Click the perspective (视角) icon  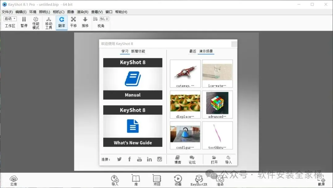[95, 19]
